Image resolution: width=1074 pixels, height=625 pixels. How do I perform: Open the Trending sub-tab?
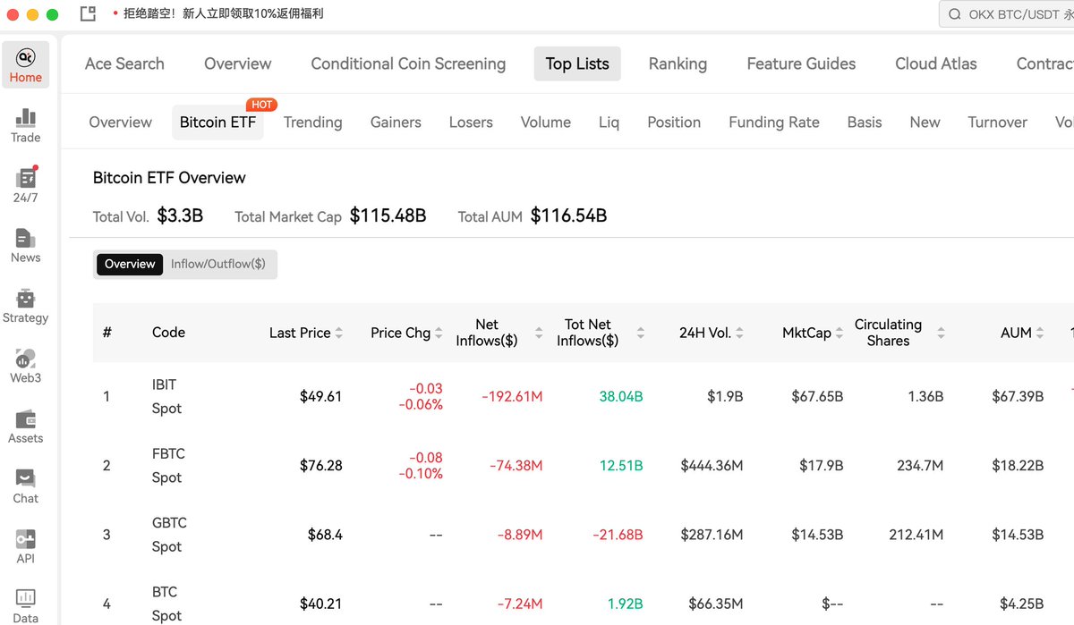click(x=313, y=122)
